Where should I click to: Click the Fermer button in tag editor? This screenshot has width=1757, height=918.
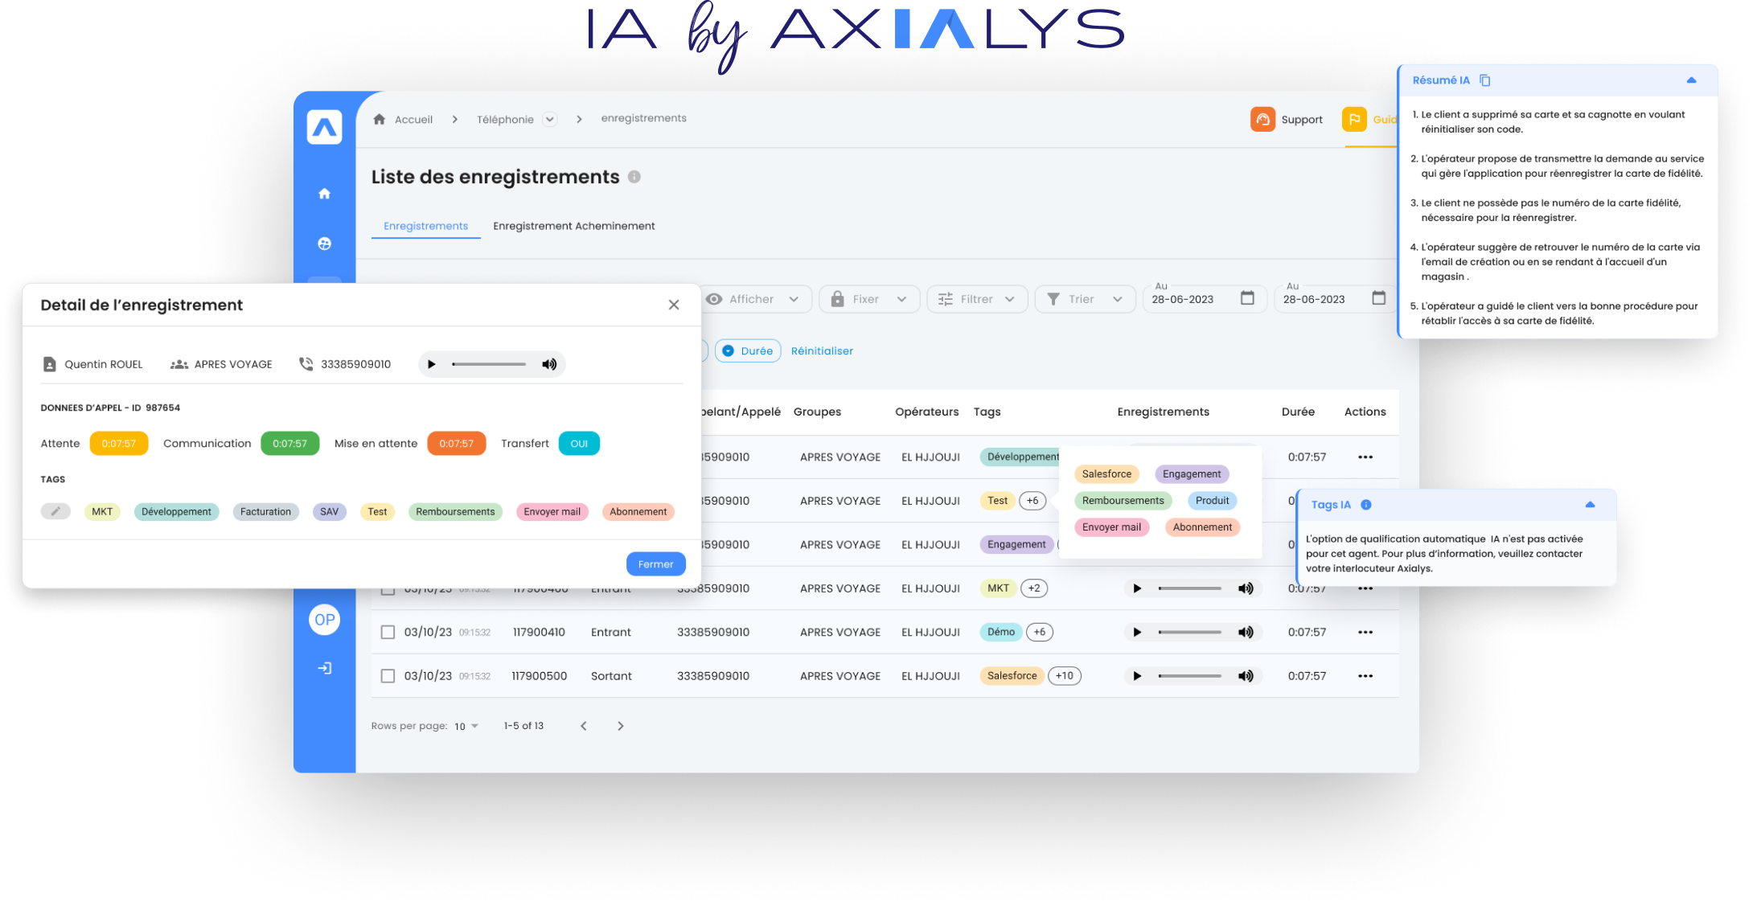(655, 564)
